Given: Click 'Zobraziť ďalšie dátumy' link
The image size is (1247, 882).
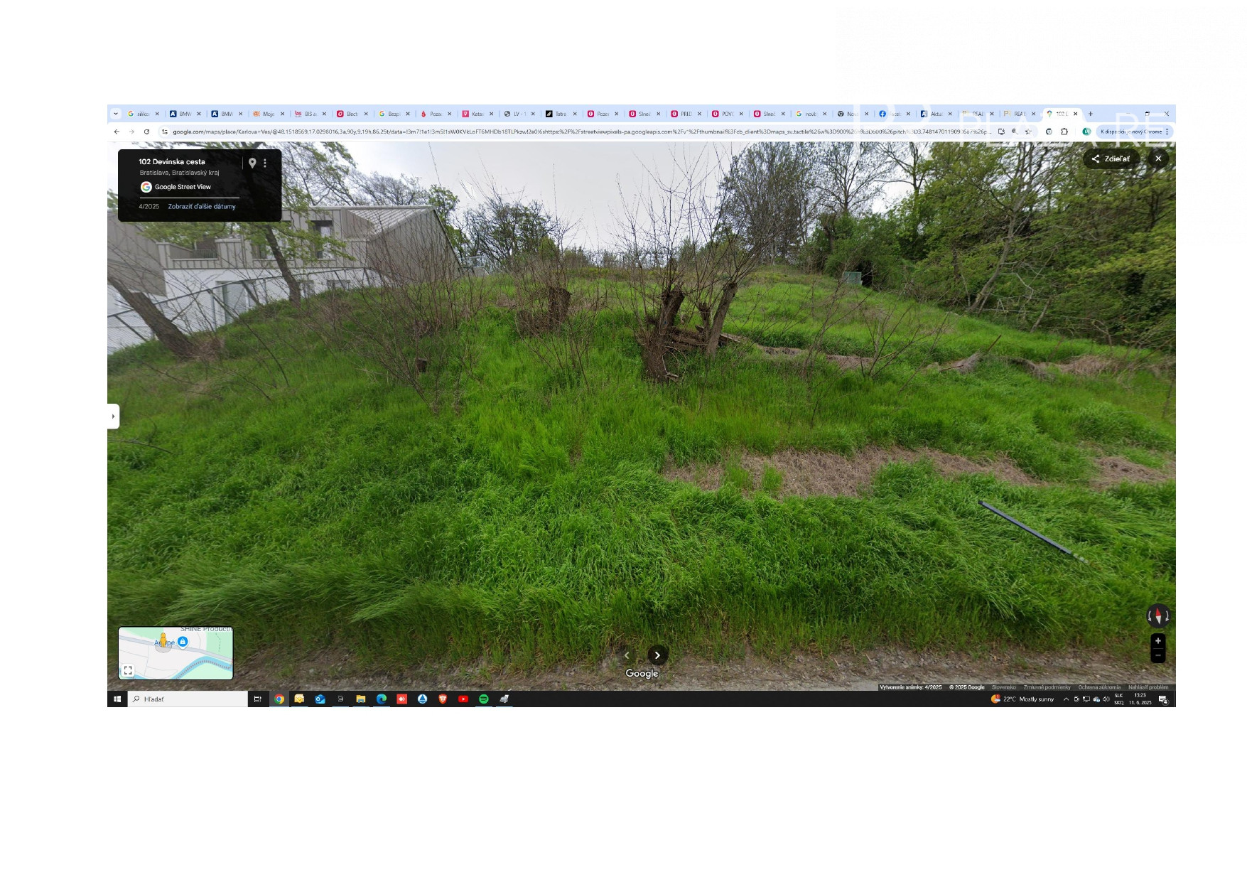Looking at the screenshot, I should pyautogui.click(x=202, y=207).
